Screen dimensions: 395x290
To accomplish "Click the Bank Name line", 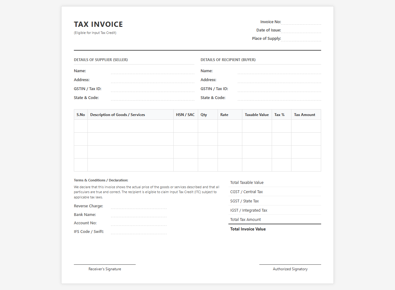I will tap(139, 214).
